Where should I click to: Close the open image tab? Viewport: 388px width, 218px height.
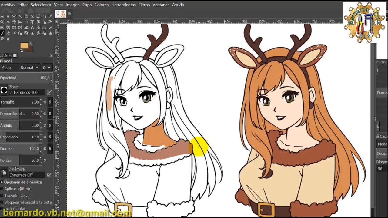coord(69,14)
